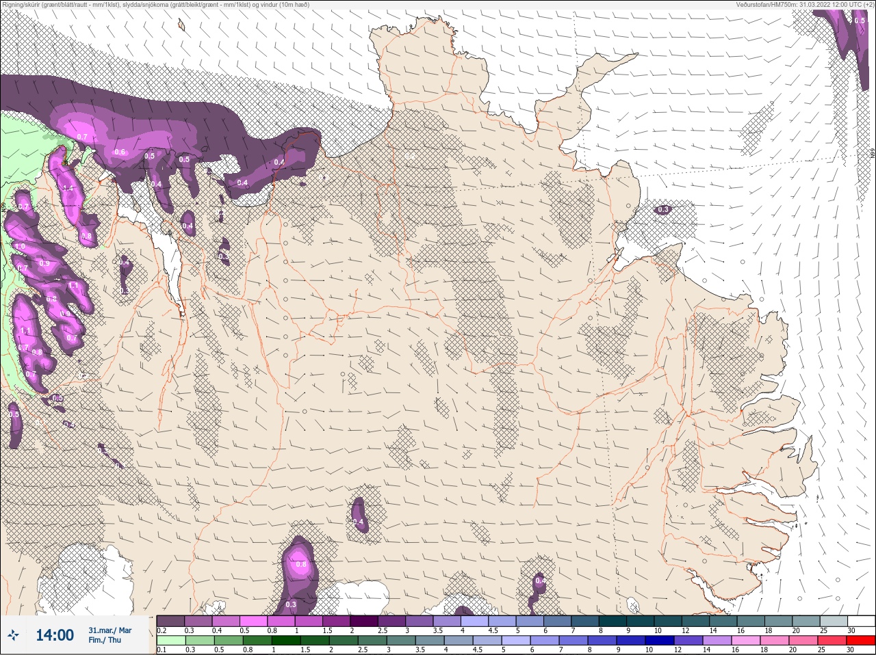Image resolution: width=876 pixels, height=655 pixels.
Task: Select the top-row 2 darkest purple swatch
Action: [x=365, y=621]
